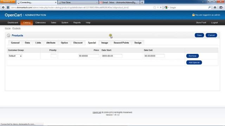Click the browser address bar

point(82,7)
